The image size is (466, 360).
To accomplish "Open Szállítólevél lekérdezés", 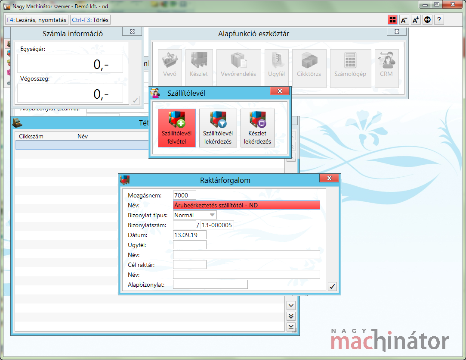I will tap(218, 128).
